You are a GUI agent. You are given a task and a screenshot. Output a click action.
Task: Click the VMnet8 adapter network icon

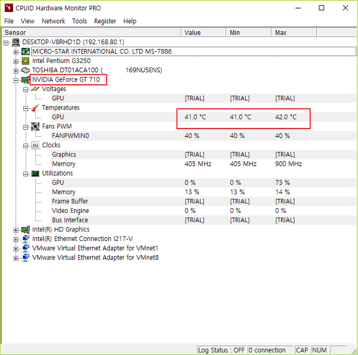click(25, 258)
